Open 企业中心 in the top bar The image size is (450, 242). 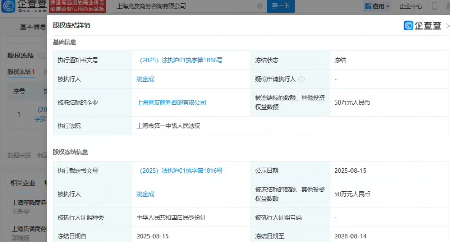click(411, 6)
